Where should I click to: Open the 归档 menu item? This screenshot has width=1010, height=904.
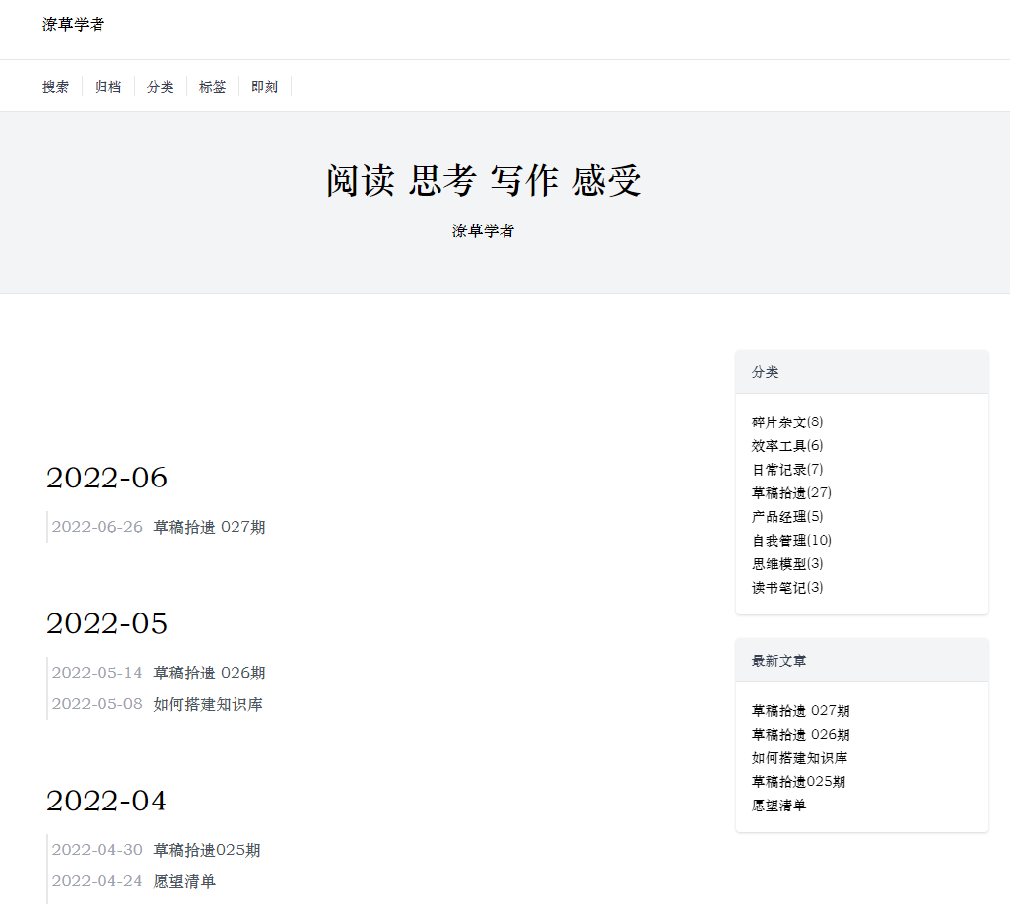click(x=107, y=87)
